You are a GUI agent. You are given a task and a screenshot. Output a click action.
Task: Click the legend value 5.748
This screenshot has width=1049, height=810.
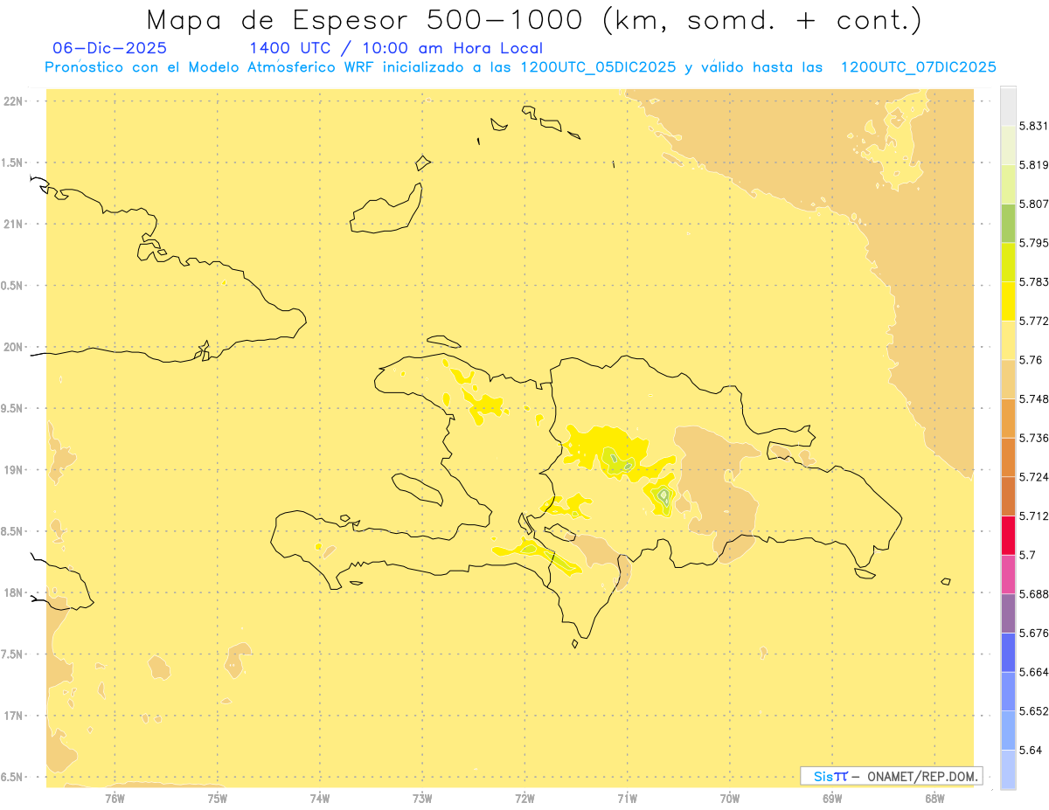(1033, 398)
